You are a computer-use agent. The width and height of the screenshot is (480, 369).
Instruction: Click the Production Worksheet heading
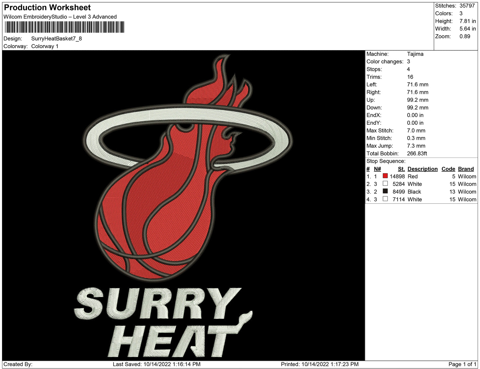(47, 8)
